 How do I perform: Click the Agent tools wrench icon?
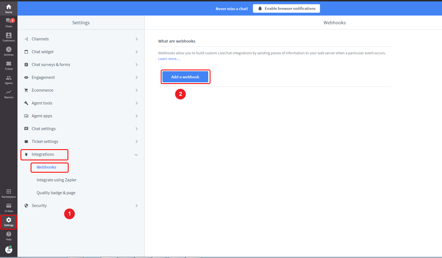point(26,103)
